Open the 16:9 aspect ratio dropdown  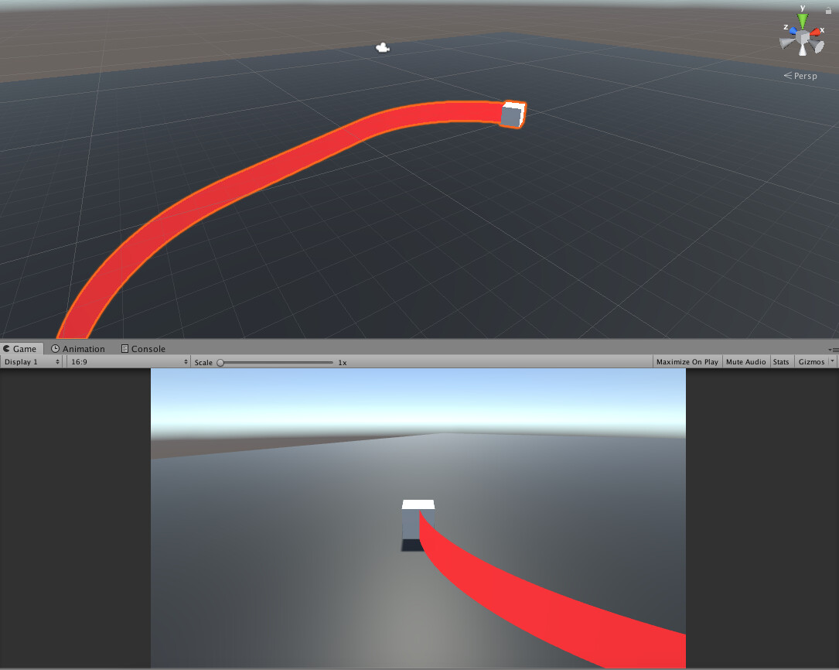click(128, 361)
